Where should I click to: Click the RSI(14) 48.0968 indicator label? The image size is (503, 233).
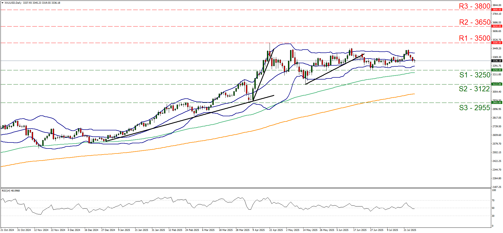[x=11, y=190]
